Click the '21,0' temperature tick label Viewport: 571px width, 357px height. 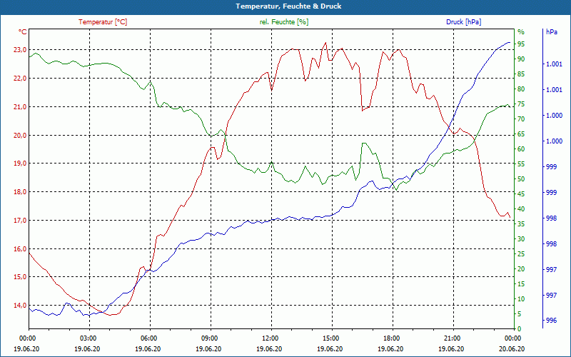point(20,106)
